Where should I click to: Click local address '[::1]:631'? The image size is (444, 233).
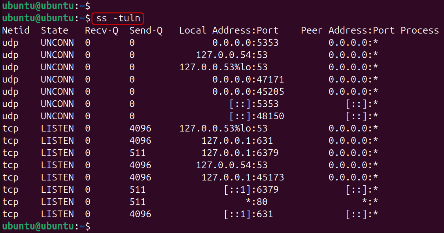point(248,214)
